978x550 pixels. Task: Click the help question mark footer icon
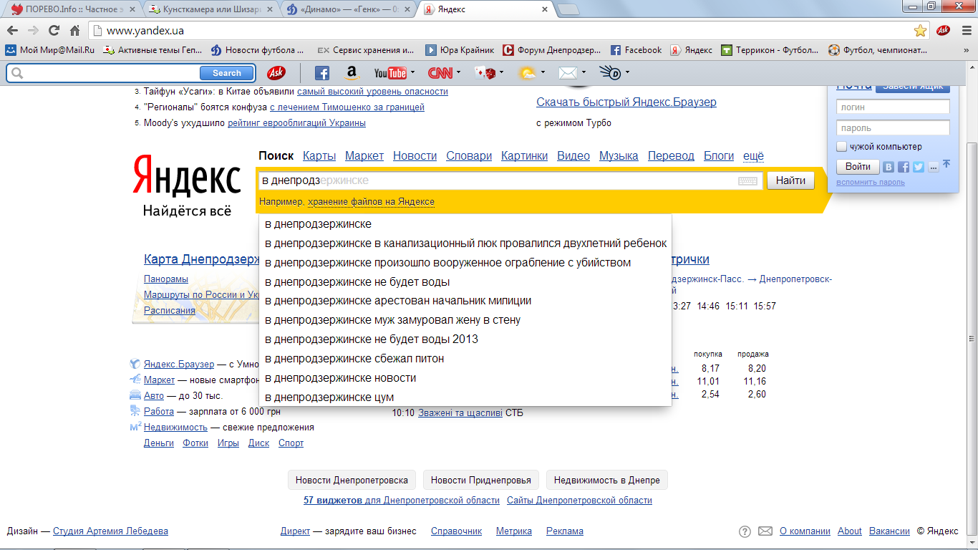[x=745, y=531]
